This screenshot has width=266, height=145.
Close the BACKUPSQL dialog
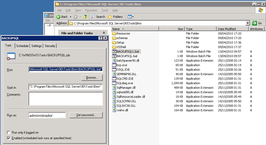pyautogui.click(x=105, y=38)
